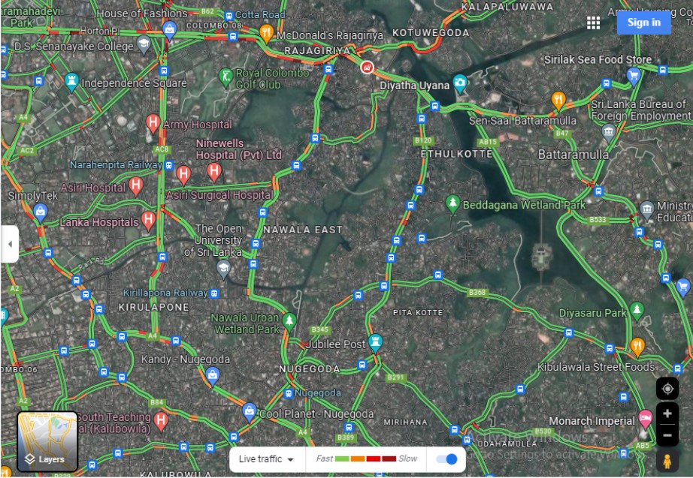This screenshot has width=693, height=478.
Task: Click the Jubilee Post landmark marker
Action: [375, 343]
